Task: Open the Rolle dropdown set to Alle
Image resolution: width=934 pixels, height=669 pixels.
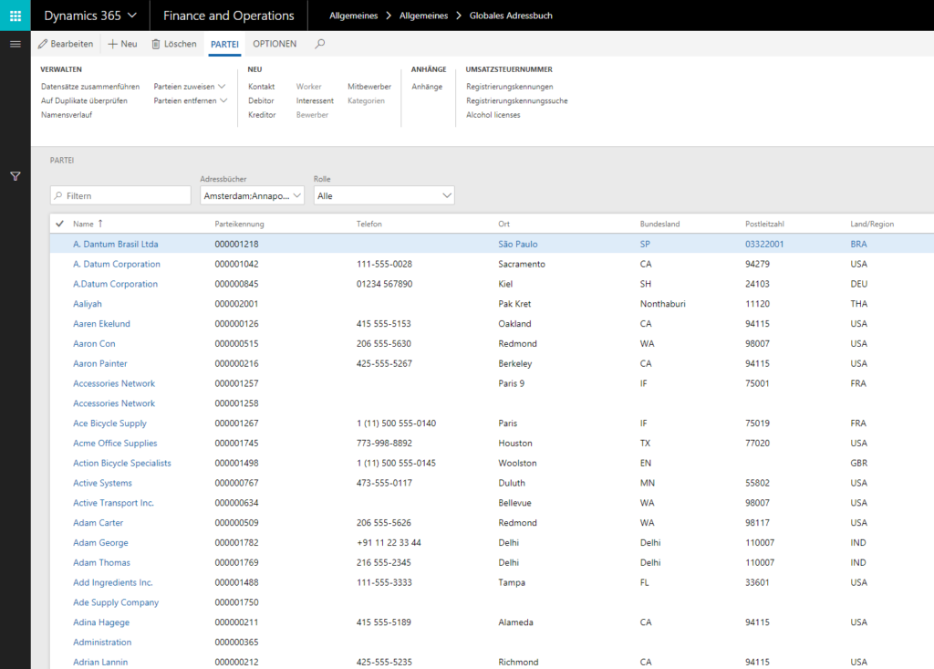Action: click(383, 195)
